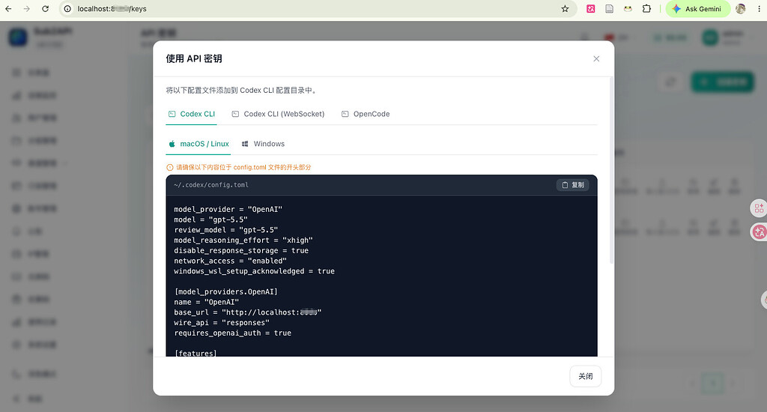Screen dimensions: 767x412
Task: Click the base_url line in config
Action: click(247, 312)
